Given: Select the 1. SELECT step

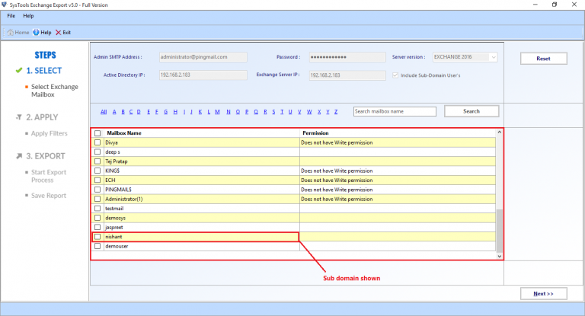Looking at the screenshot, I should click(x=43, y=71).
